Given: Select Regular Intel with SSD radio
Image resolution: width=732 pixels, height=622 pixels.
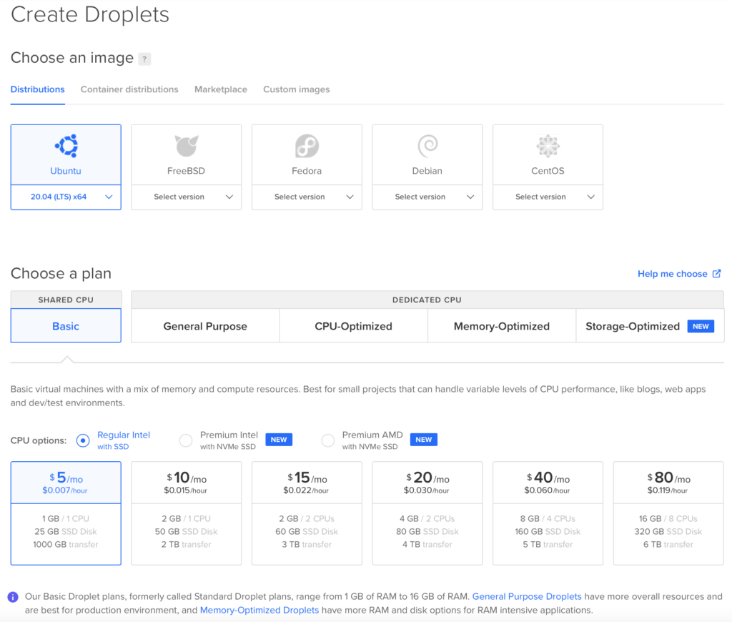Looking at the screenshot, I should click(83, 440).
